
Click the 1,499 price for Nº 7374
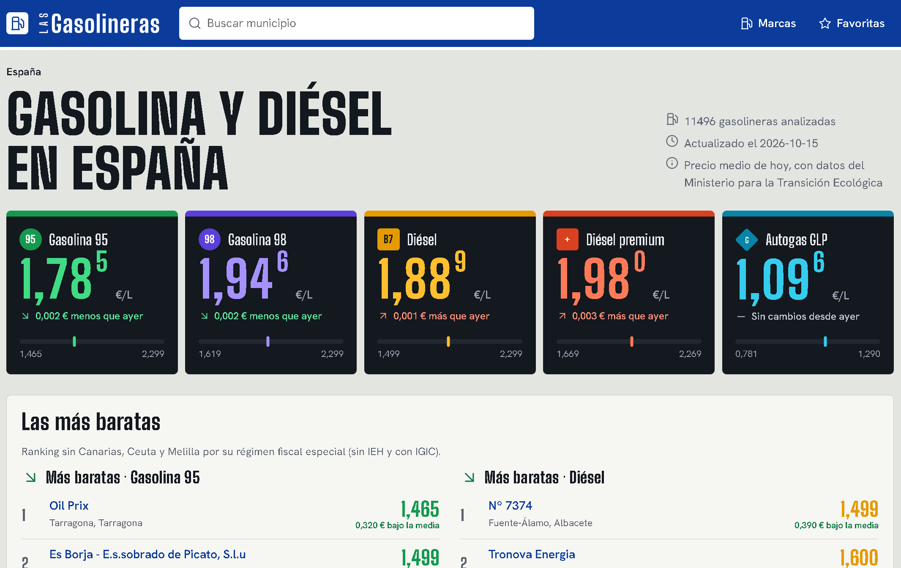(x=859, y=509)
